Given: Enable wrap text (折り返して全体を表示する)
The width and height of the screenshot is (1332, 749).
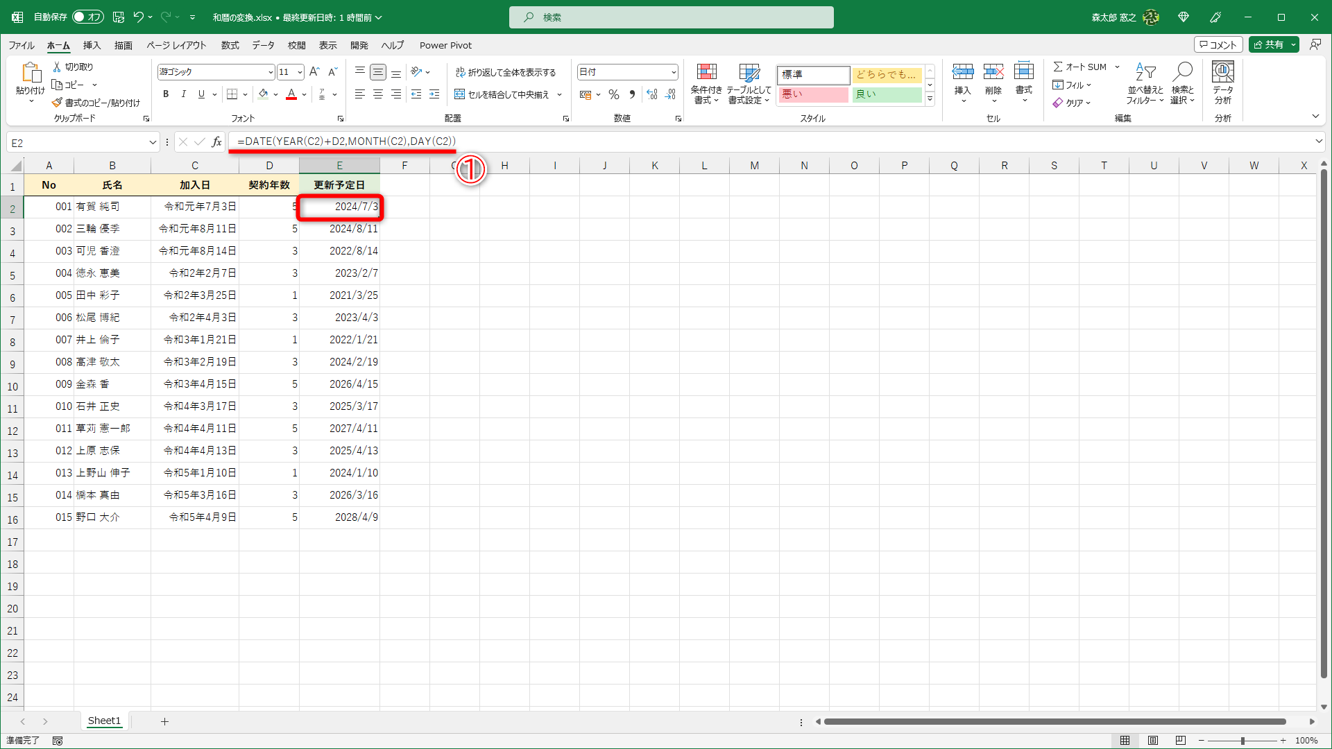Looking at the screenshot, I should pyautogui.click(x=507, y=71).
